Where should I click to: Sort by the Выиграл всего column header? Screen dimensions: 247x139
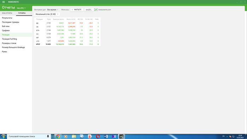[59, 19]
